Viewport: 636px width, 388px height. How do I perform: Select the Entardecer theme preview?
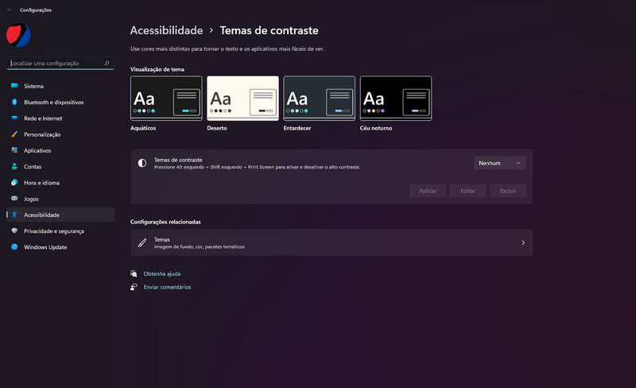click(320, 99)
